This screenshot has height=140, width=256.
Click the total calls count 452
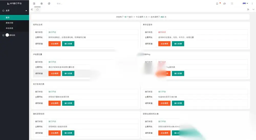[x=162, y=17]
